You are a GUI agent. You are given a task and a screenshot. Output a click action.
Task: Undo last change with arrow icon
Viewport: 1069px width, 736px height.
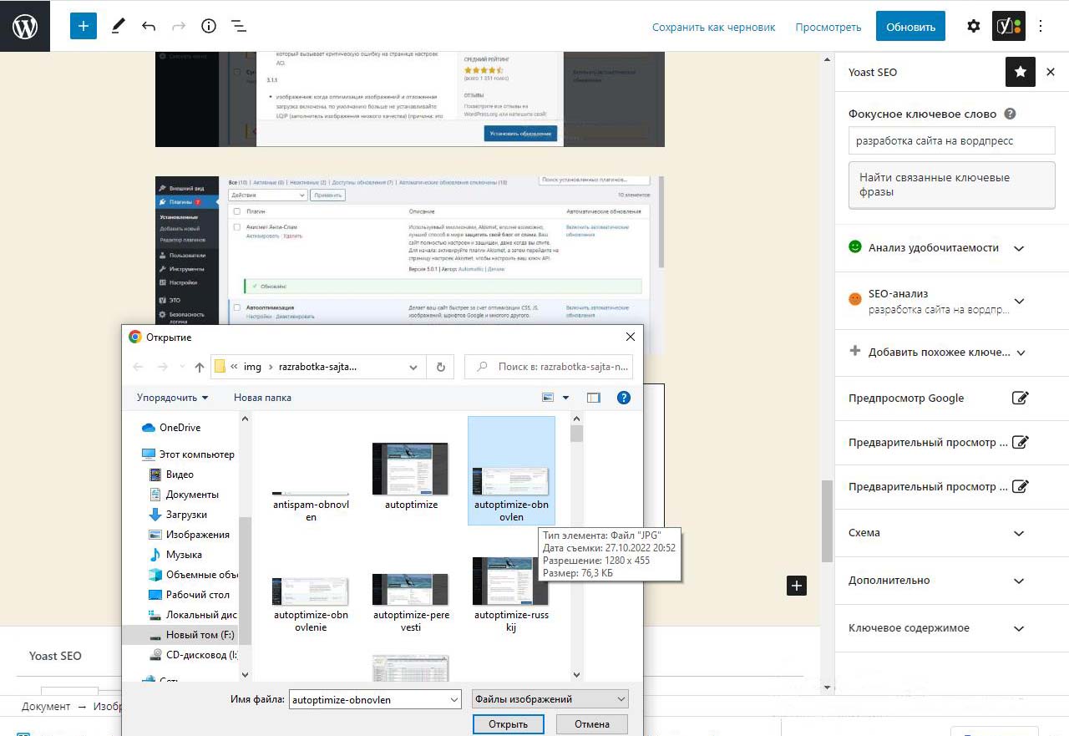[149, 26]
